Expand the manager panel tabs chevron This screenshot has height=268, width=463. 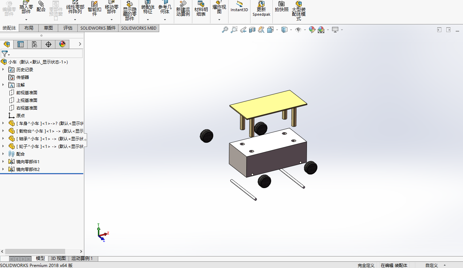click(80, 44)
